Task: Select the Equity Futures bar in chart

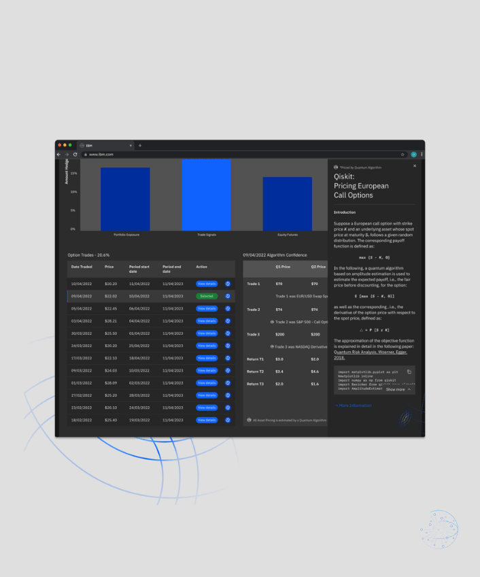Action: point(288,204)
